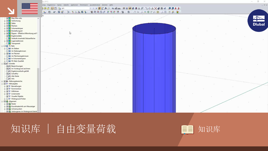Image resolution: width=268 pixels, height=151 pixels.
Task: Click the highlighted save icon in toolbar
Action: click(52, 8)
